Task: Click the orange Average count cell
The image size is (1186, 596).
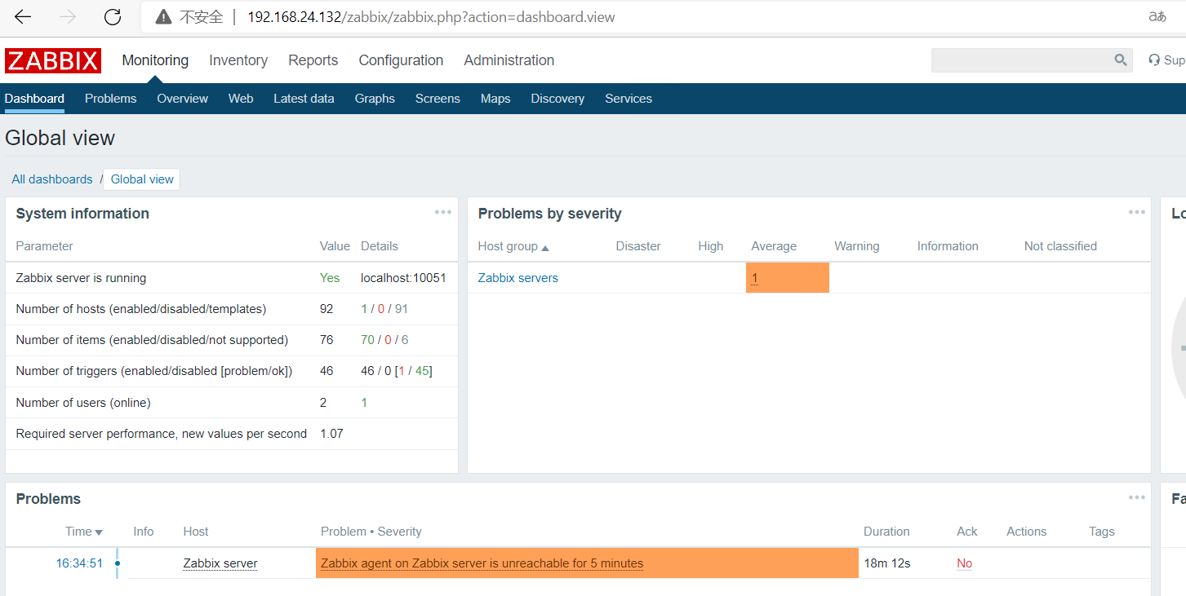Action: point(788,278)
